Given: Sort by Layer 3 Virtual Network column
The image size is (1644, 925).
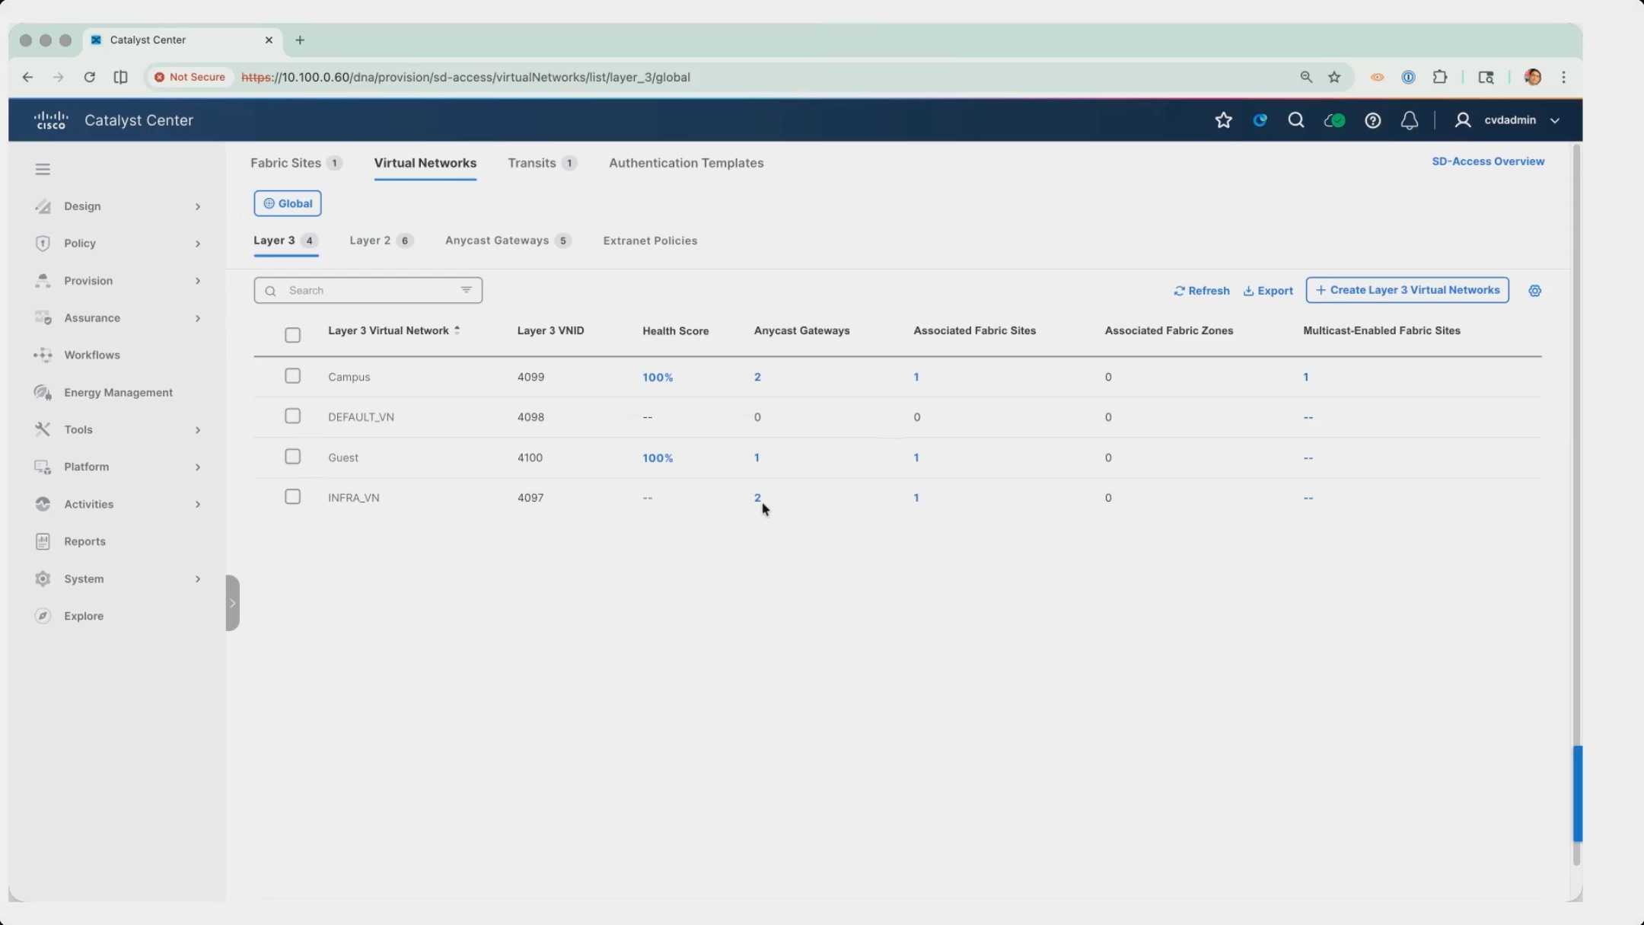Looking at the screenshot, I should (x=393, y=330).
